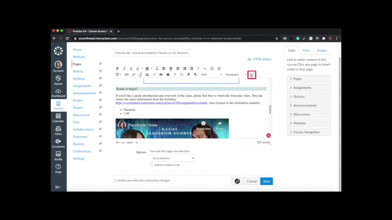The image size is (392, 220).
Task: Click the blue V-shaped app icon
Action: (175, 75)
